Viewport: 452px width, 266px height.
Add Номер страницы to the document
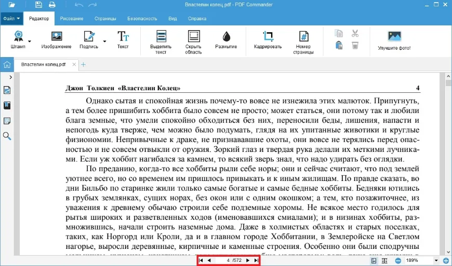(x=303, y=43)
